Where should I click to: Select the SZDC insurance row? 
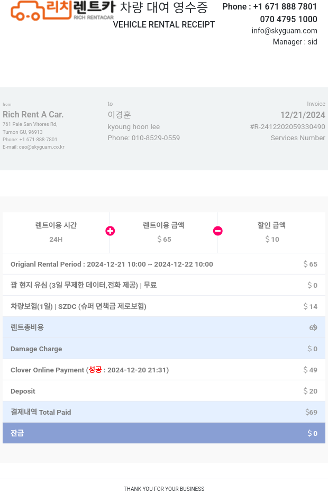[164, 306]
